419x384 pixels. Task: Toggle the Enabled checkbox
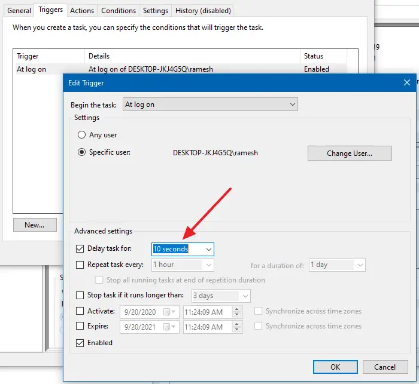[x=80, y=343]
